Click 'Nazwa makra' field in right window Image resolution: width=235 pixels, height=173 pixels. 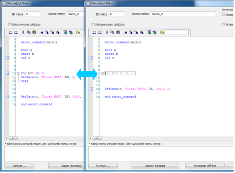point(183,14)
